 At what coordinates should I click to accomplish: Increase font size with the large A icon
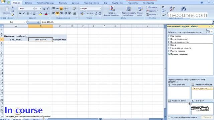44,9
